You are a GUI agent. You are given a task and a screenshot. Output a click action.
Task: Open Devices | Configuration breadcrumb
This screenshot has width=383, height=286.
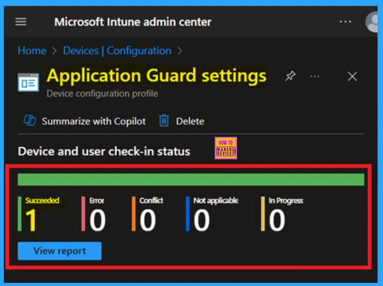117,51
